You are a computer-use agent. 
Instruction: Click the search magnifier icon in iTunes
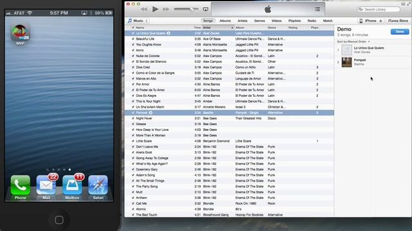(x=360, y=10)
